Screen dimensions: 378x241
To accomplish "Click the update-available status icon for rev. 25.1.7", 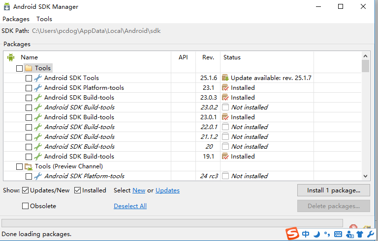I will pos(225,78).
